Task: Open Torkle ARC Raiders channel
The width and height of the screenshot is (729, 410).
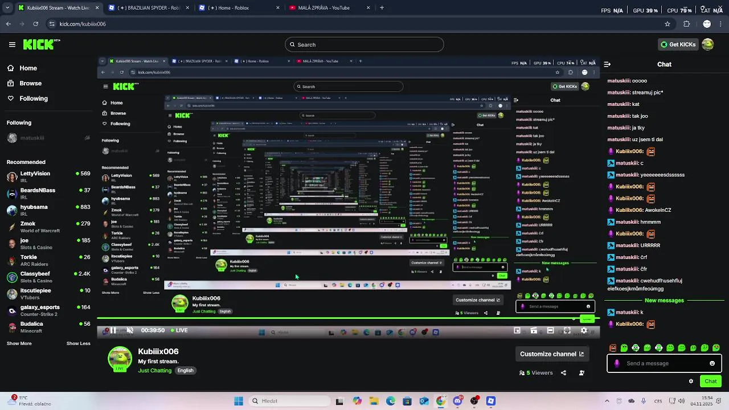Action: (x=48, y=260)
